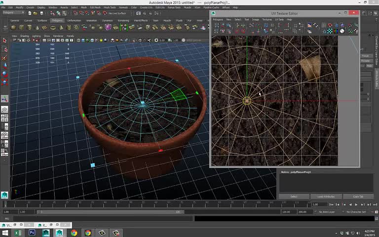Switch to the Deformation shelf tab
Viewport: 379px width, 237px height.
click(x=74, y=21)
